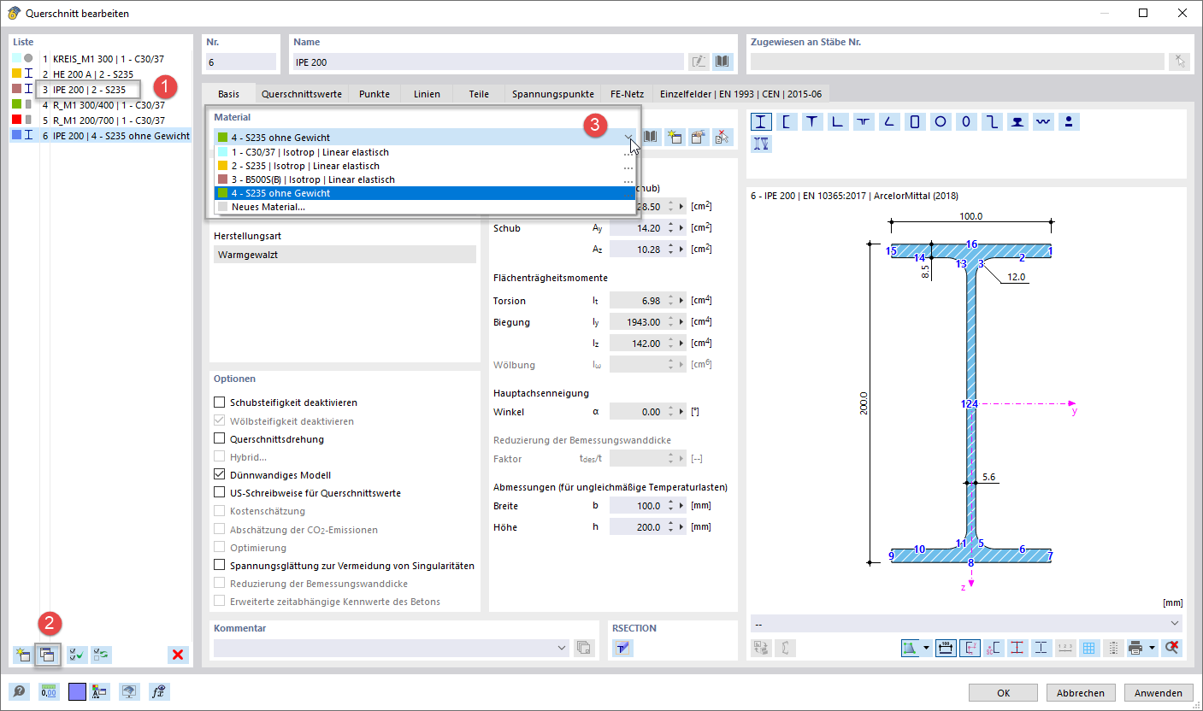Toggle dimension display in the section preview

tap(946, 648)
